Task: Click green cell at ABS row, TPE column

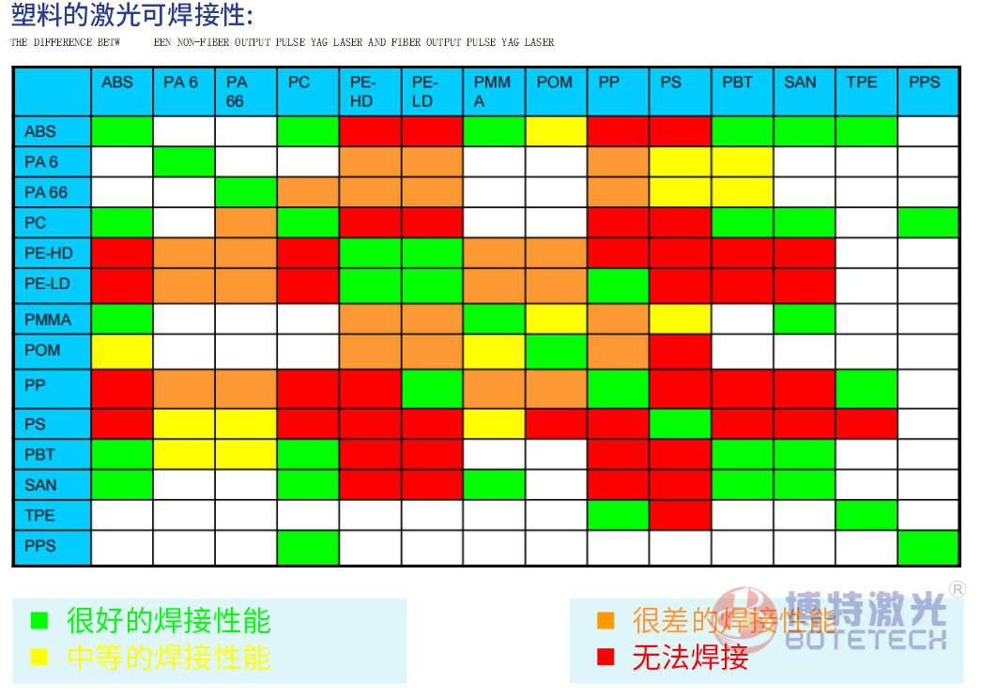Action: [x=867, y=131]
